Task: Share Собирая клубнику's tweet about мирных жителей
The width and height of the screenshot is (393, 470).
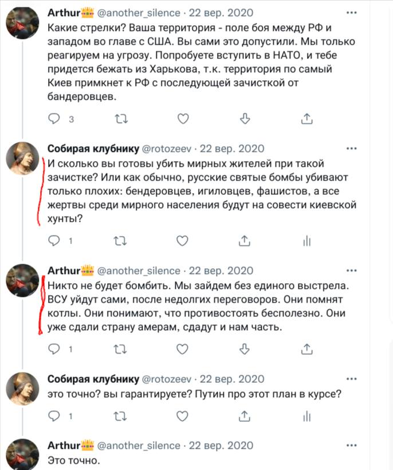Action: (245, 241)
